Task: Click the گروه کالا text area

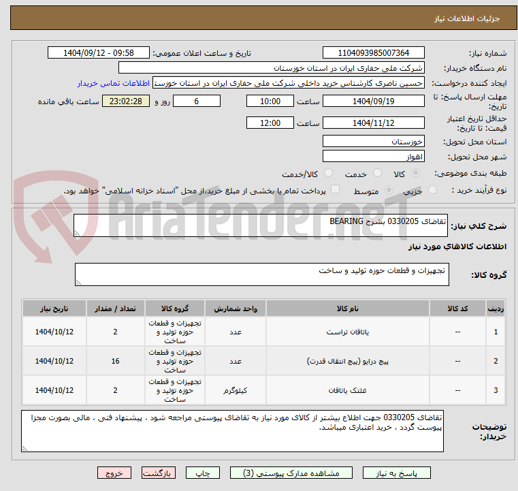Action: click(262, 274)
